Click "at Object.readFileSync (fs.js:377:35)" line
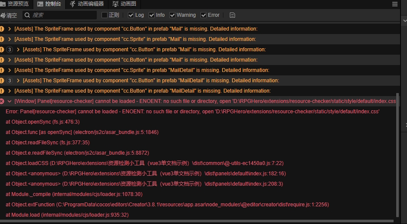The image size is (407, 224). pos(48,143)
